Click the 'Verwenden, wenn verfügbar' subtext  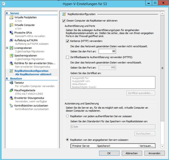click(31, 101)
